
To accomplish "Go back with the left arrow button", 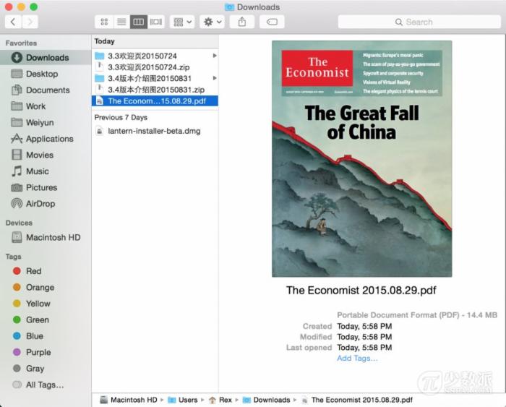I will [13, 22].
